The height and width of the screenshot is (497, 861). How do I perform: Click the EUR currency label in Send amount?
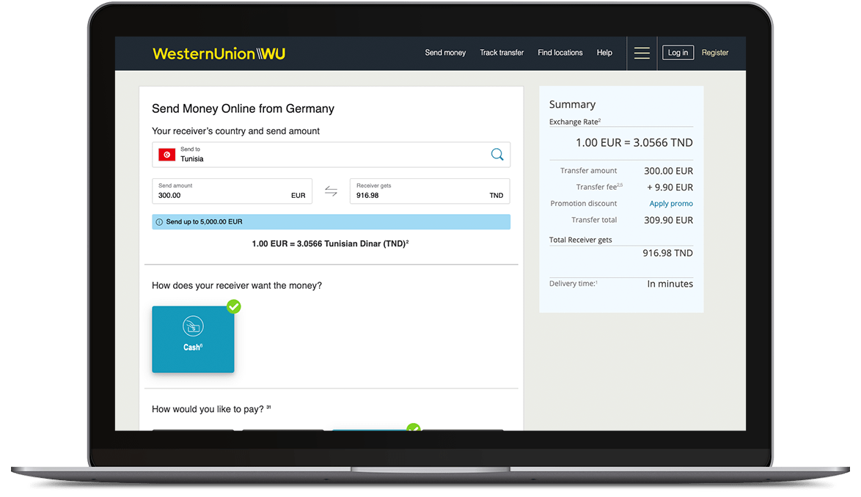pyautogui.click(x=298, y=196)
